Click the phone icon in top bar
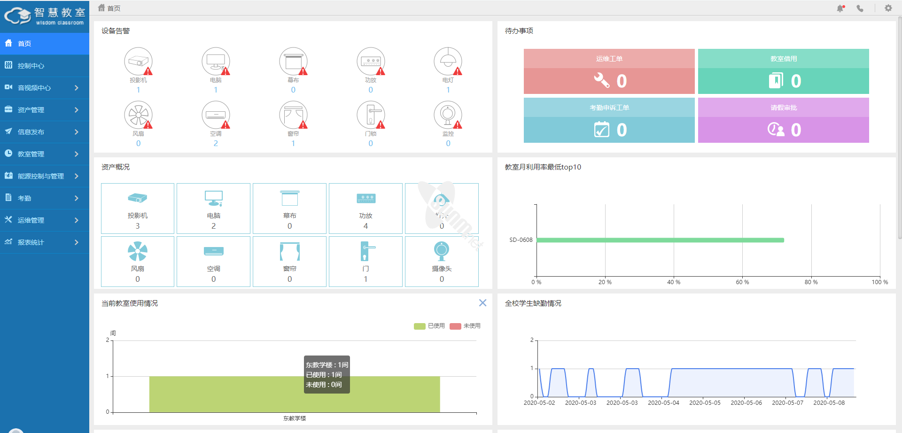This screenshot has width=902, height=433. (x=860, y=8)
